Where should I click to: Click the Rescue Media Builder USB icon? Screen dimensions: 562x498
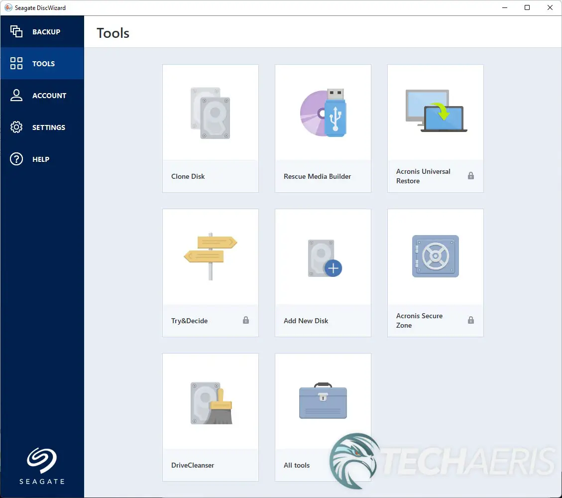point(323,113)
